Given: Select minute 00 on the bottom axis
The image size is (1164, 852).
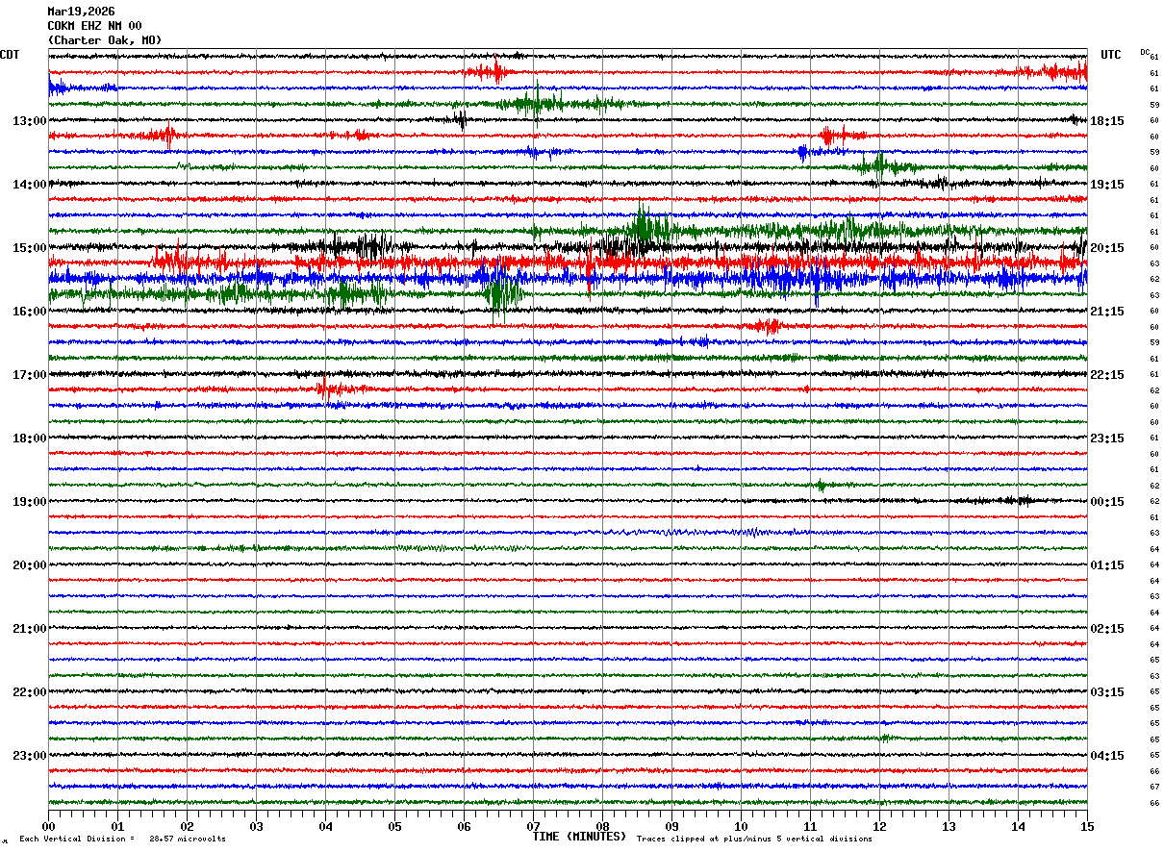Looking at the screenshot, I should point(48,826).
